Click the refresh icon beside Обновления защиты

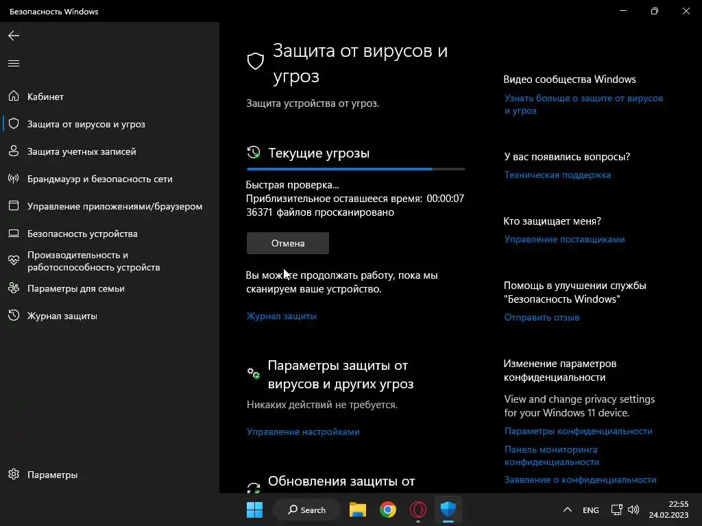[x=254, y=488]
